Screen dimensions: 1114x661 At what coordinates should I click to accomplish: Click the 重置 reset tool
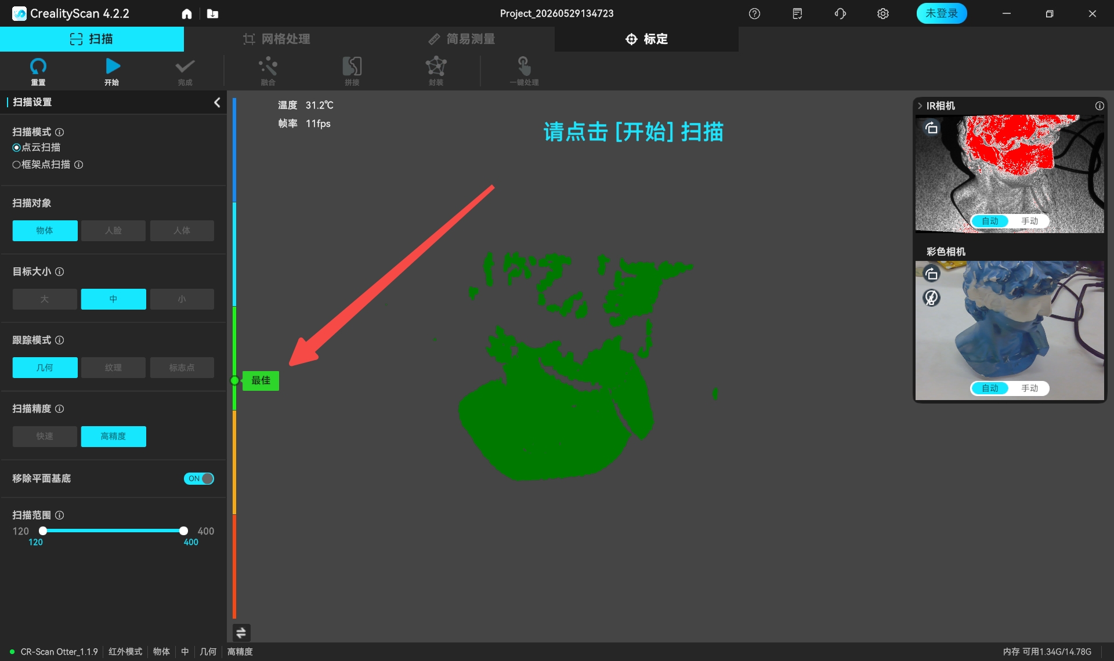click(38, 71)
